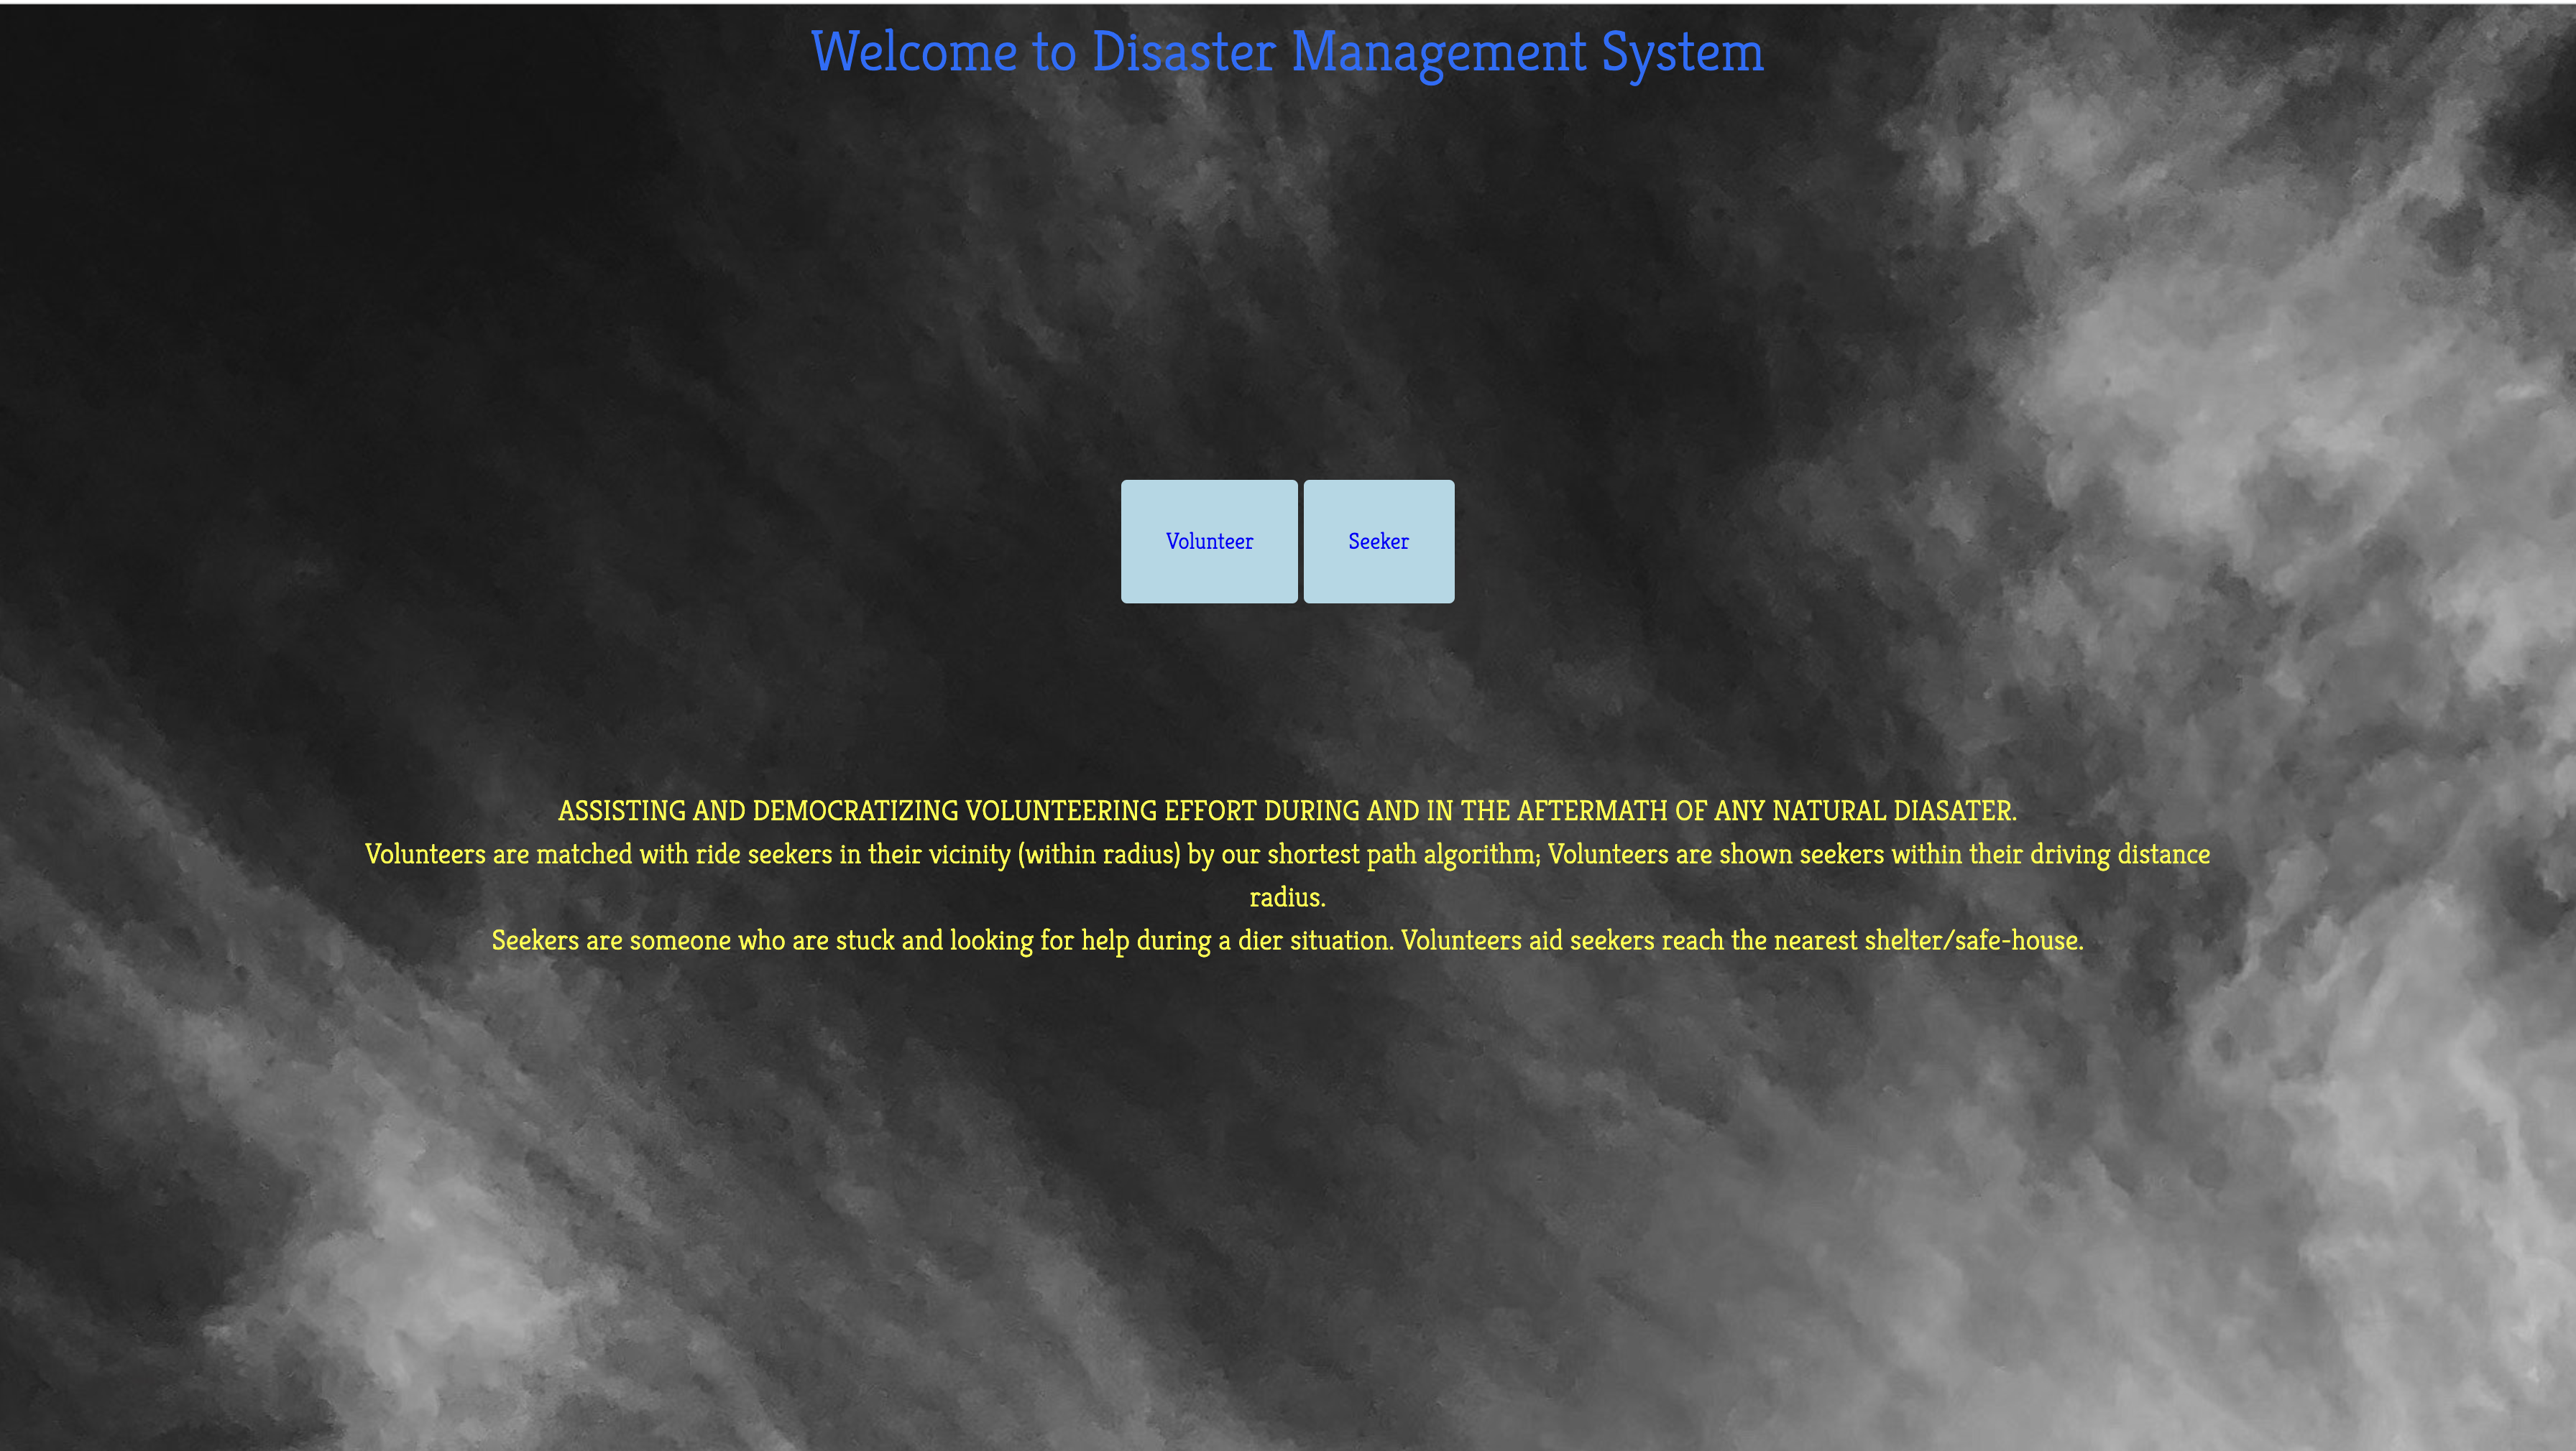2576x1451 pixels.
Task: Click the "dier situation" phrase
Action: pyautogui.click(x=1314, y=941)
